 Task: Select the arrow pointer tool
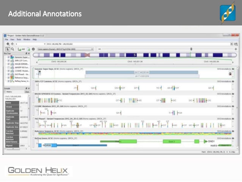[x=7, y=49]
